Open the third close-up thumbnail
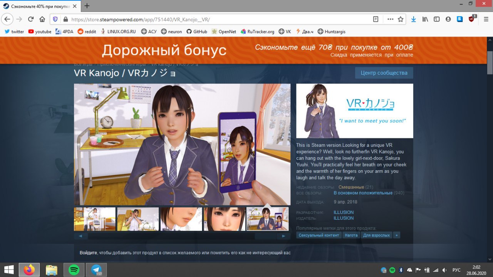 [x=181, y=219]
